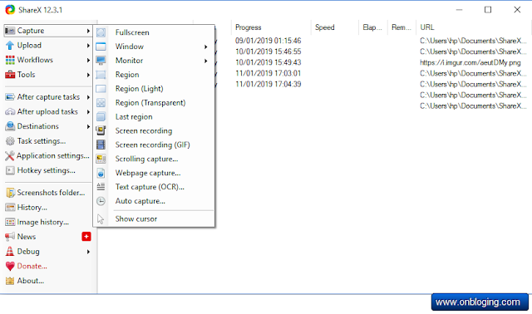
Task: Click the Hotkey settings icon
Action: (10, 170)
